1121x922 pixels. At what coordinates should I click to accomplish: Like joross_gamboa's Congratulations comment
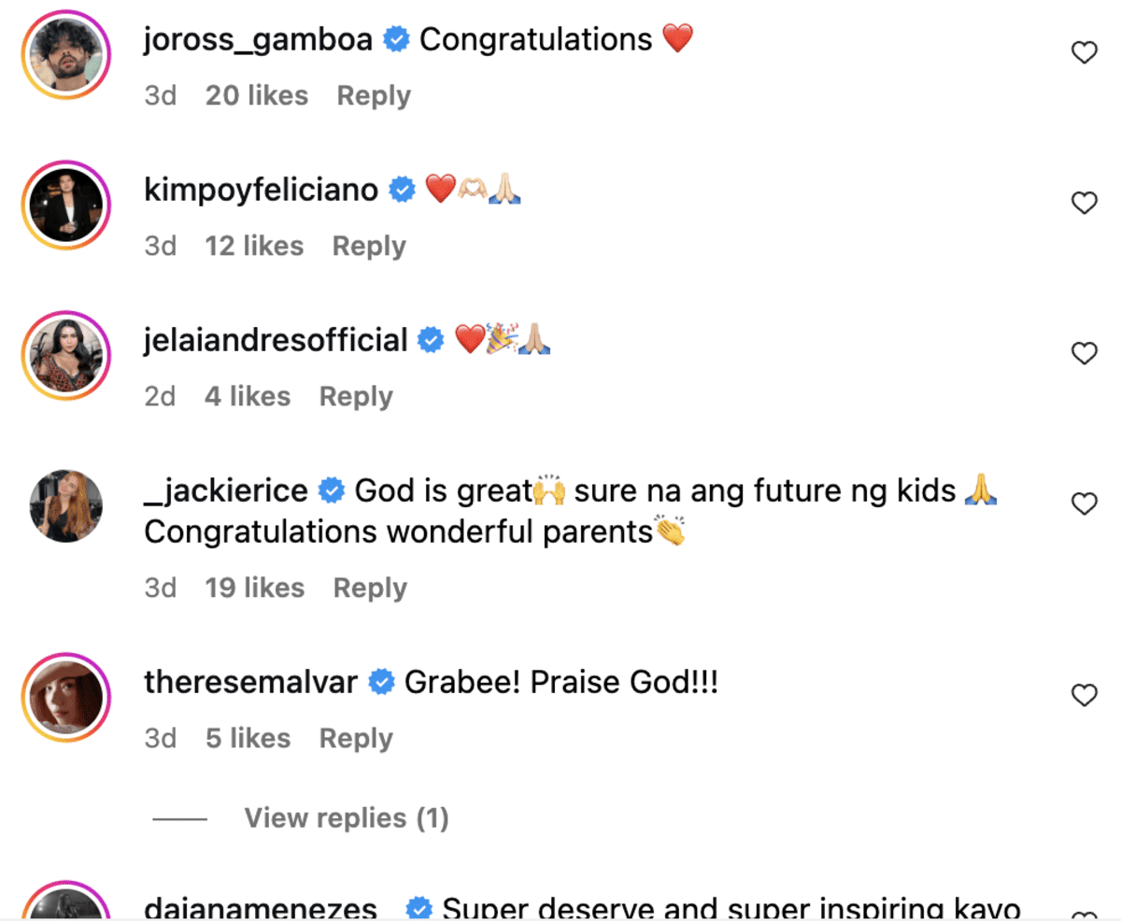coord(1084,53)
